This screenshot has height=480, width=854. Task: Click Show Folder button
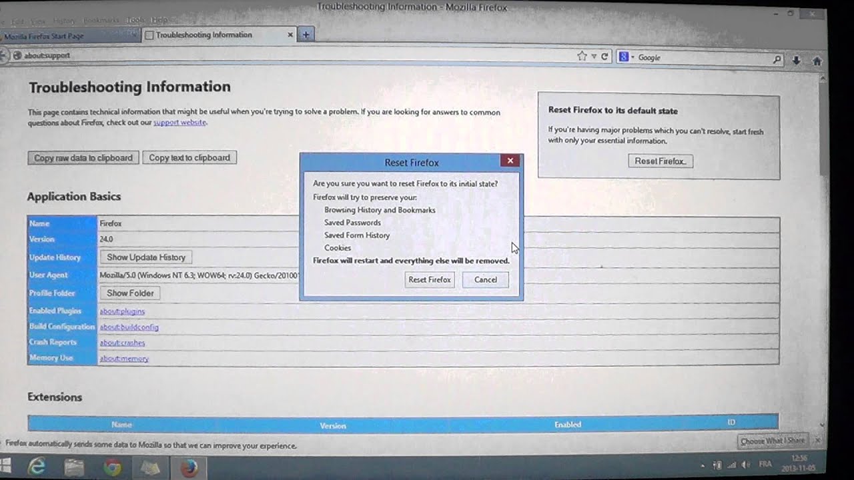(130, 293)
